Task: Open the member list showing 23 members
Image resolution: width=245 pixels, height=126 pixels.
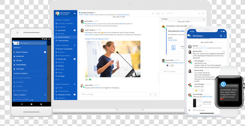Action: pyautogui.click(x=157, y=14)
